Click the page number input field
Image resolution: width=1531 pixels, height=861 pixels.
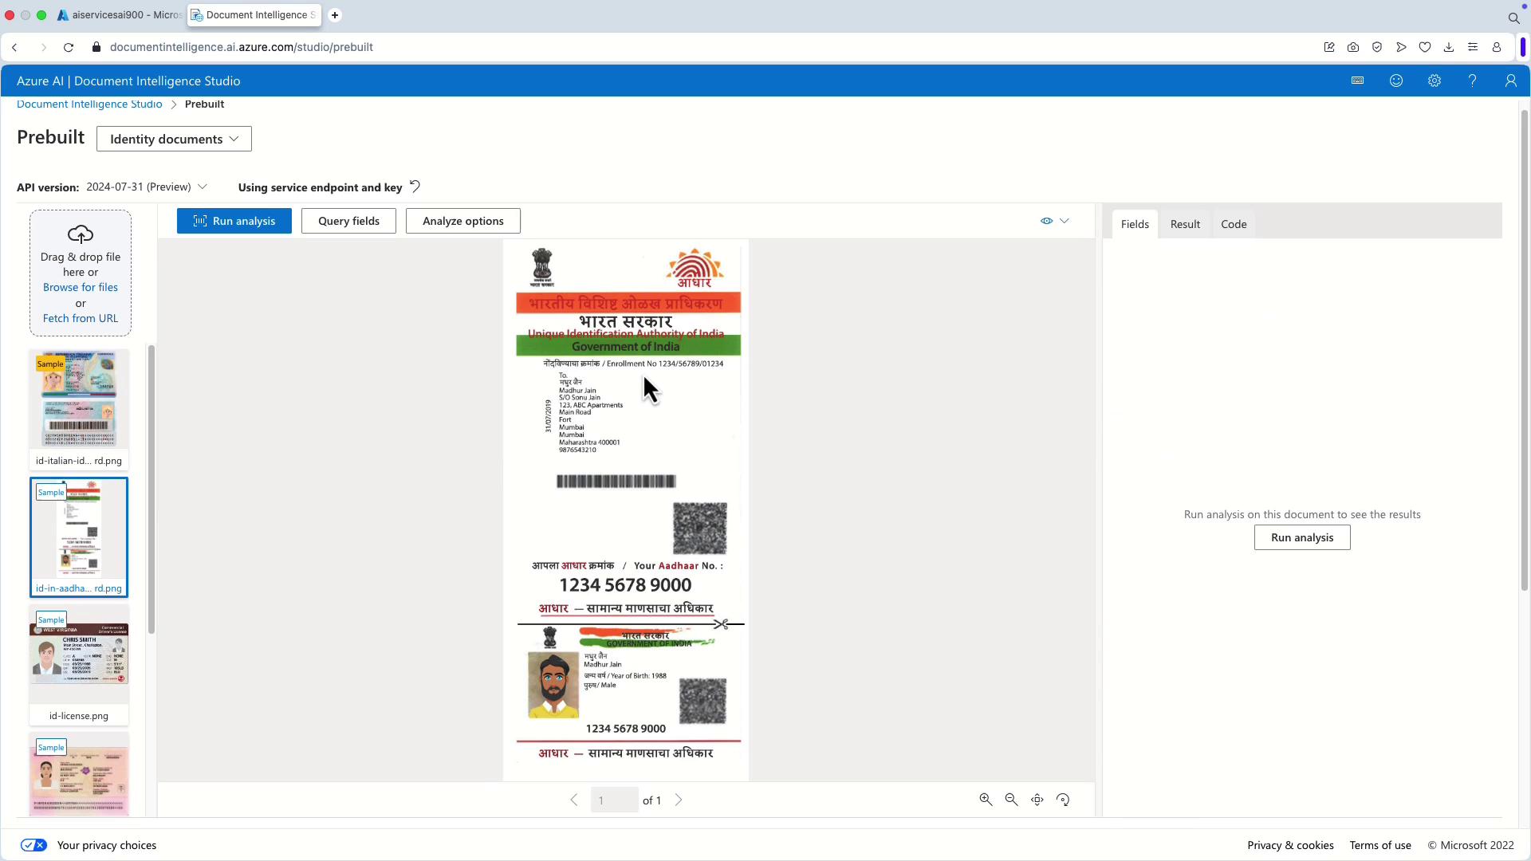tap(614, 800)
